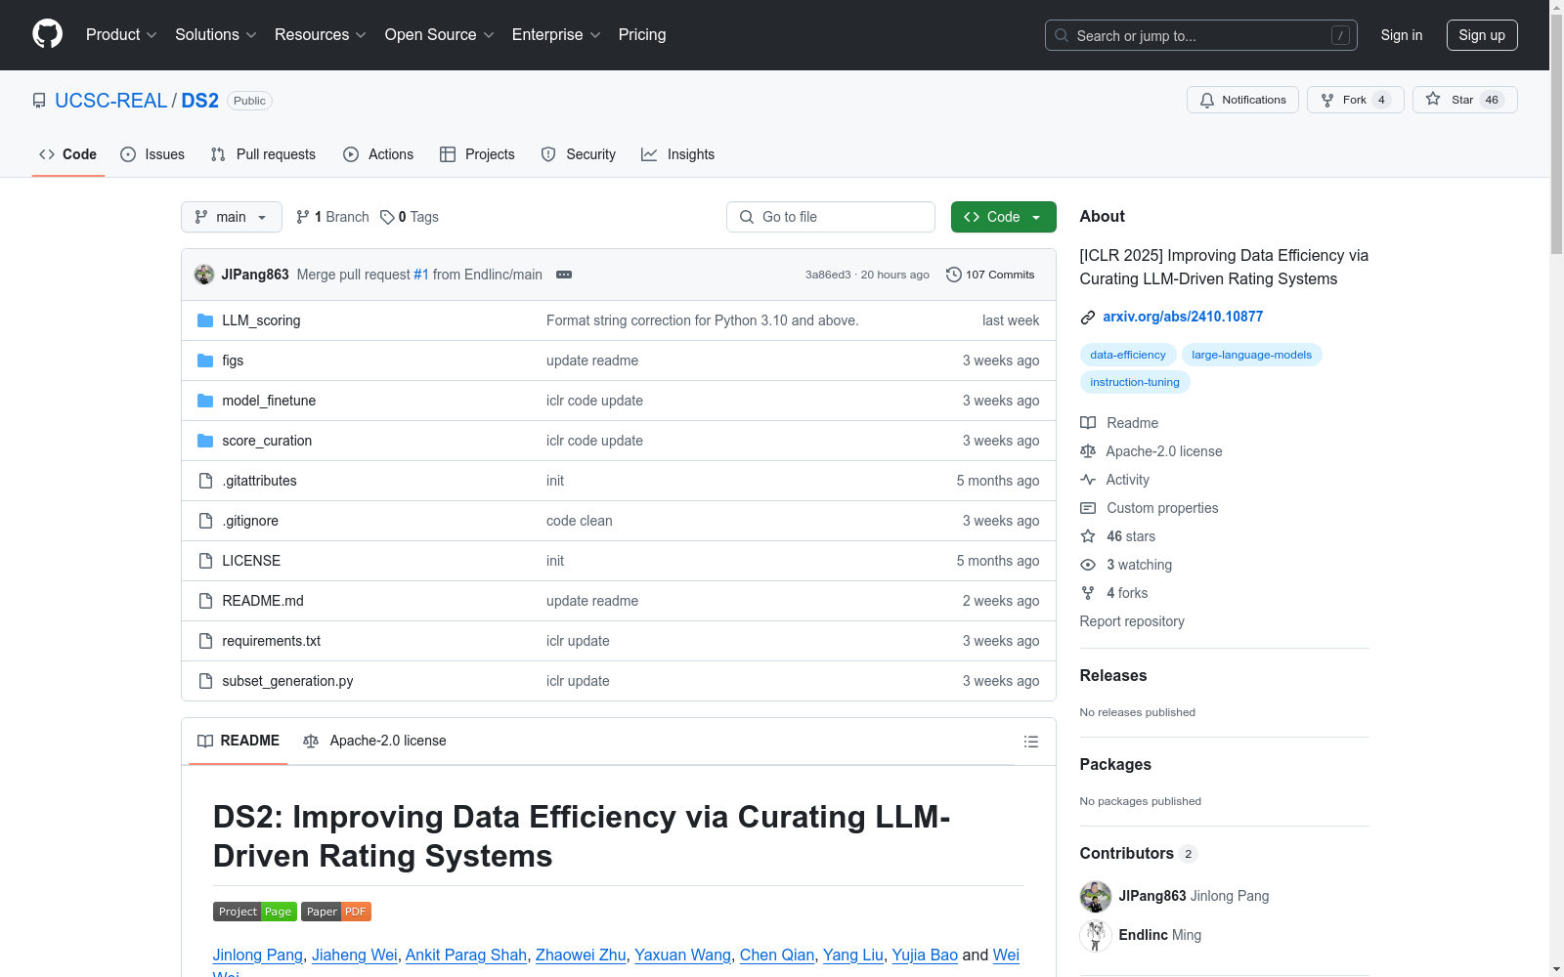Click the large-language-models topic tag
This screenshot has height=977, width=1564.
[1252, 355]
